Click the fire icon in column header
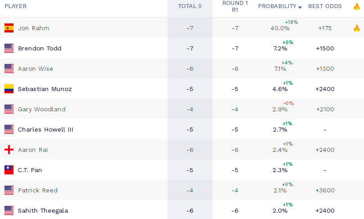This screenshot has width=364, height=219. point(356,6)
